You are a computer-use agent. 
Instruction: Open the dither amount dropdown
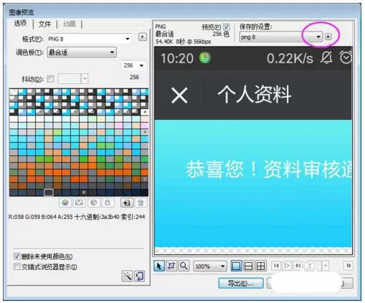[x=85, y=79]
